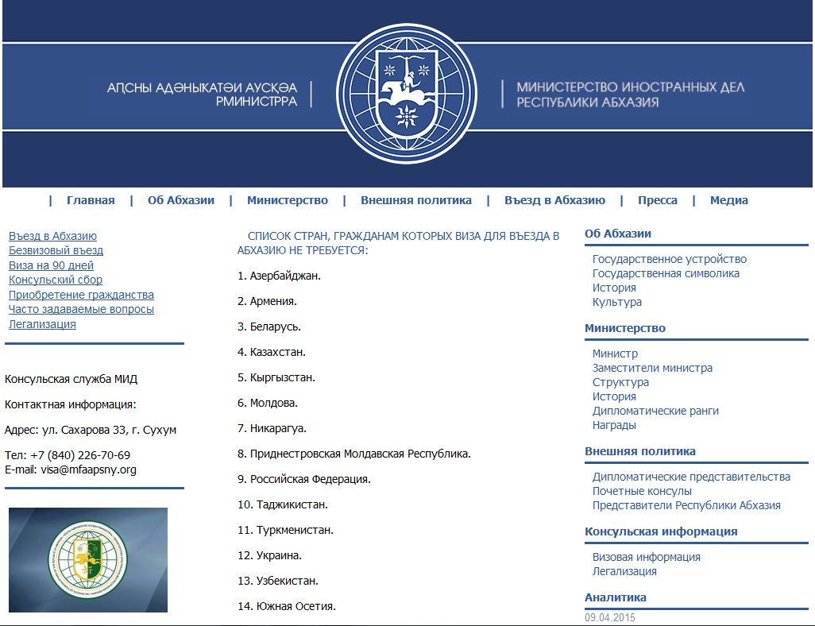Click list entry 4. Казахстан
The width and height of the screenshot is (815, 626).
(x=272, y=353)
